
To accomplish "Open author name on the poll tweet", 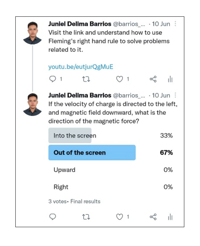I will [x=80, y=95].
